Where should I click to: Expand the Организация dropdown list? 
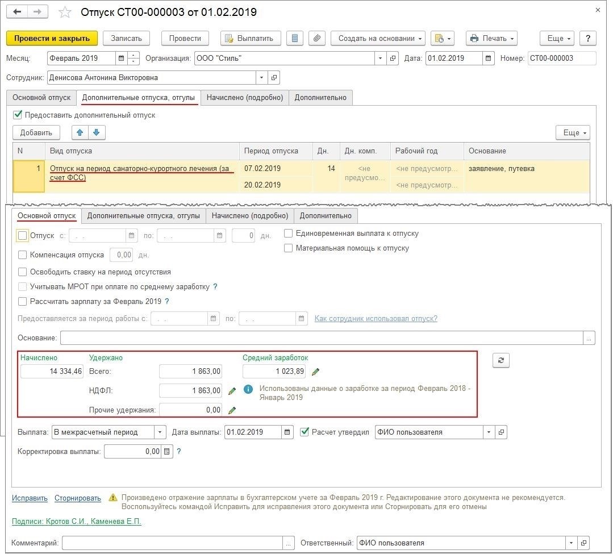coord(381,59)
